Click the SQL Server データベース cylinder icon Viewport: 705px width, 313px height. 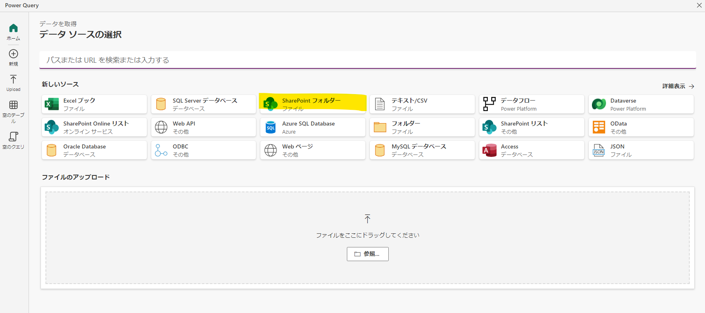pyautogui.click(x=161, y=104)
